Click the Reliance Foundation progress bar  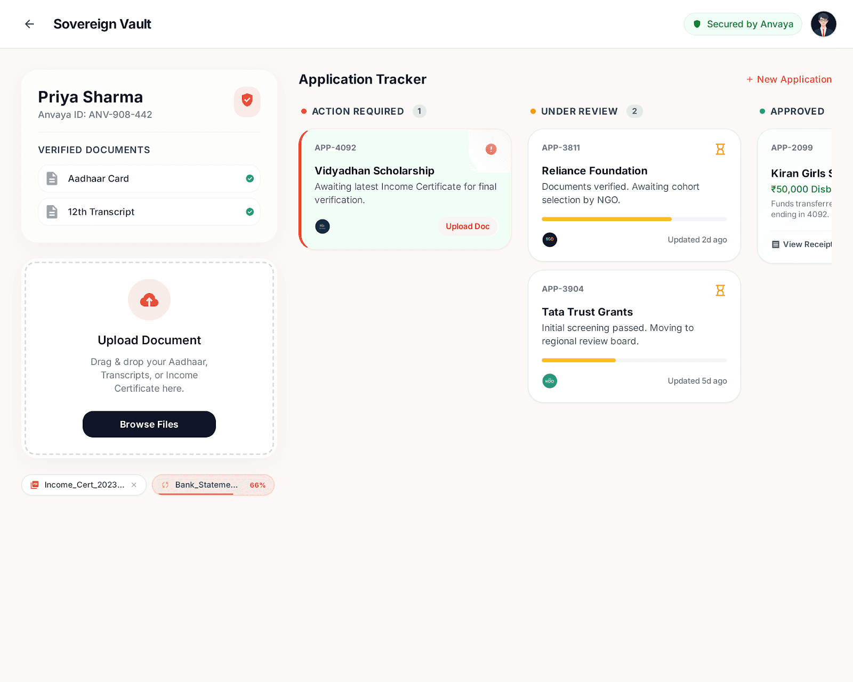tap(634, 219)
